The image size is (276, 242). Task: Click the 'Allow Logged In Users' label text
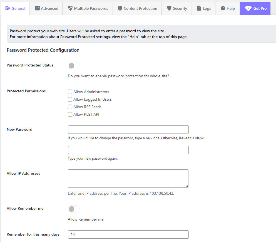point(92,100)
